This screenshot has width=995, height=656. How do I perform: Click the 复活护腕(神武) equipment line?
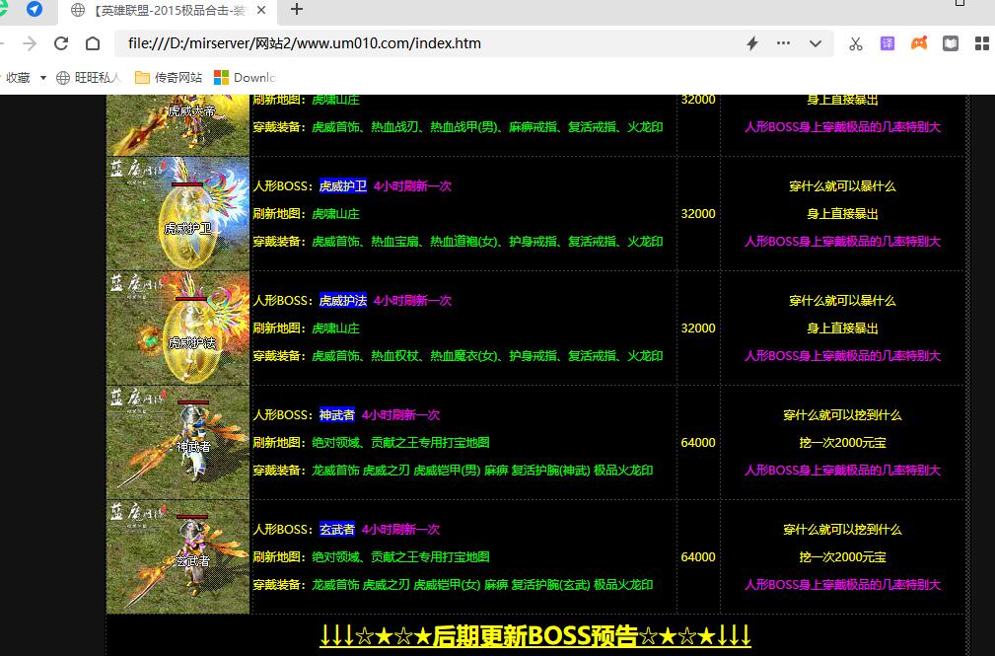[453, 470]
